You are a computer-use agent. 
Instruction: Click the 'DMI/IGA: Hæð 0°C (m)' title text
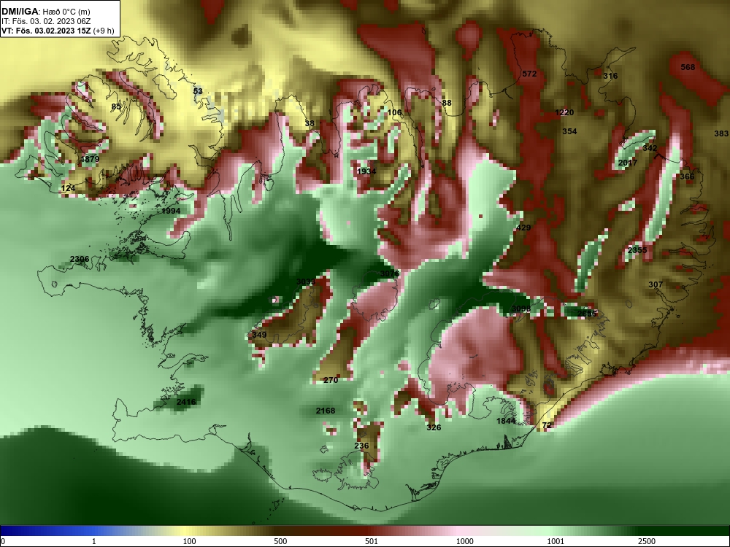45,12
